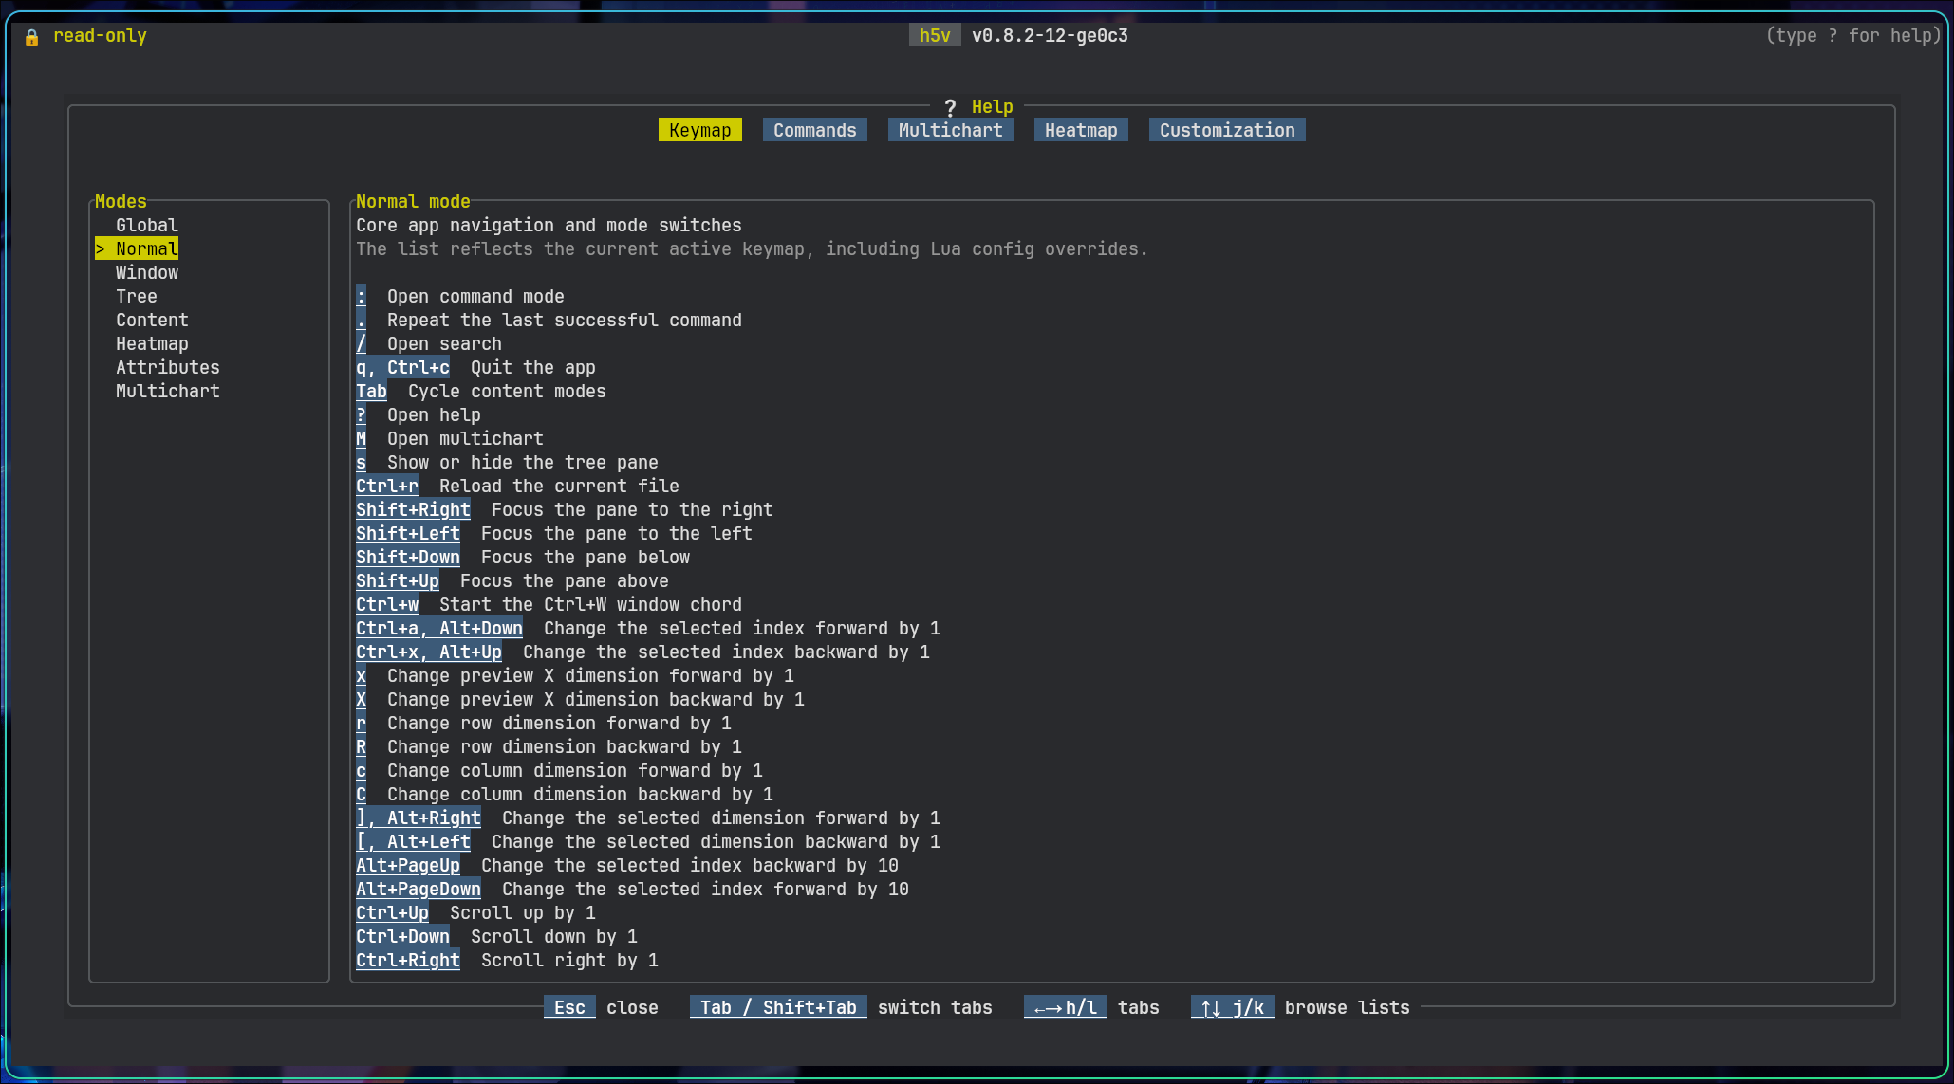Viewport: 1954px width, 1084px height.
Task: Click the question mark icon in Help title
Action: click(x=950, y=107)
